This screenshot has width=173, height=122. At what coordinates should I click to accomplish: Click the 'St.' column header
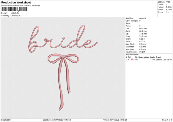136,57
